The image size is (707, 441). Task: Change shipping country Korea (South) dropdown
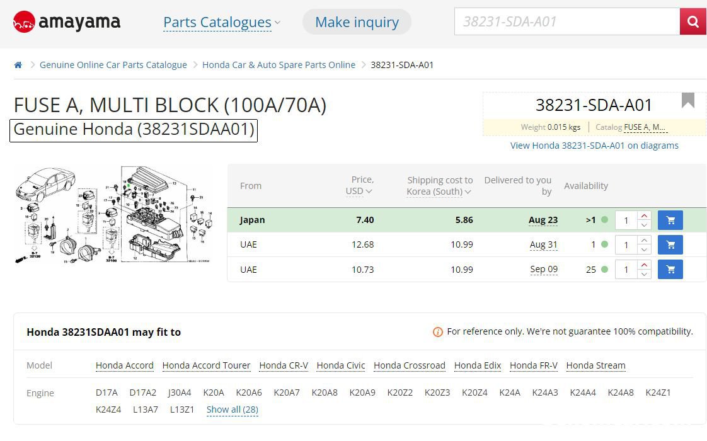(x=439, y=192)
